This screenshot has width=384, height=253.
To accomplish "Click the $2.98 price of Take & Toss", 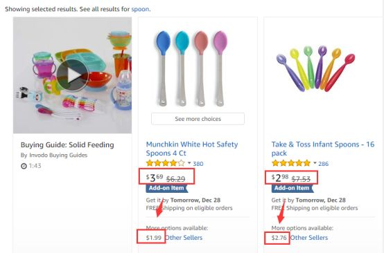I will pos(280,178).
